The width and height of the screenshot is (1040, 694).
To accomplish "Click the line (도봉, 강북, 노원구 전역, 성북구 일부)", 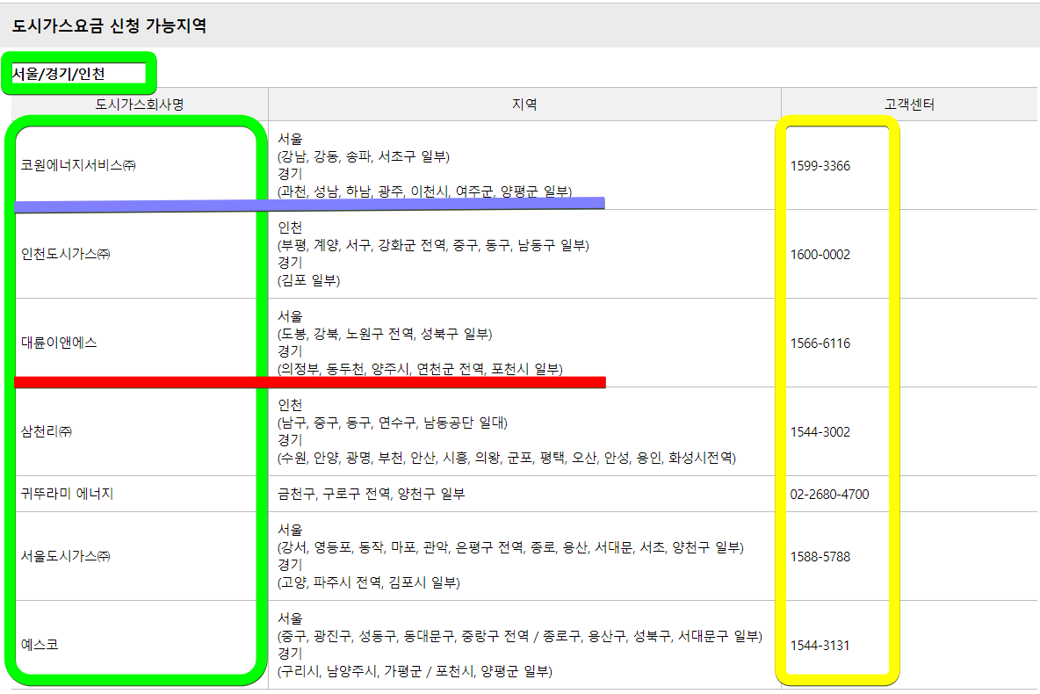I will [385, 334].
